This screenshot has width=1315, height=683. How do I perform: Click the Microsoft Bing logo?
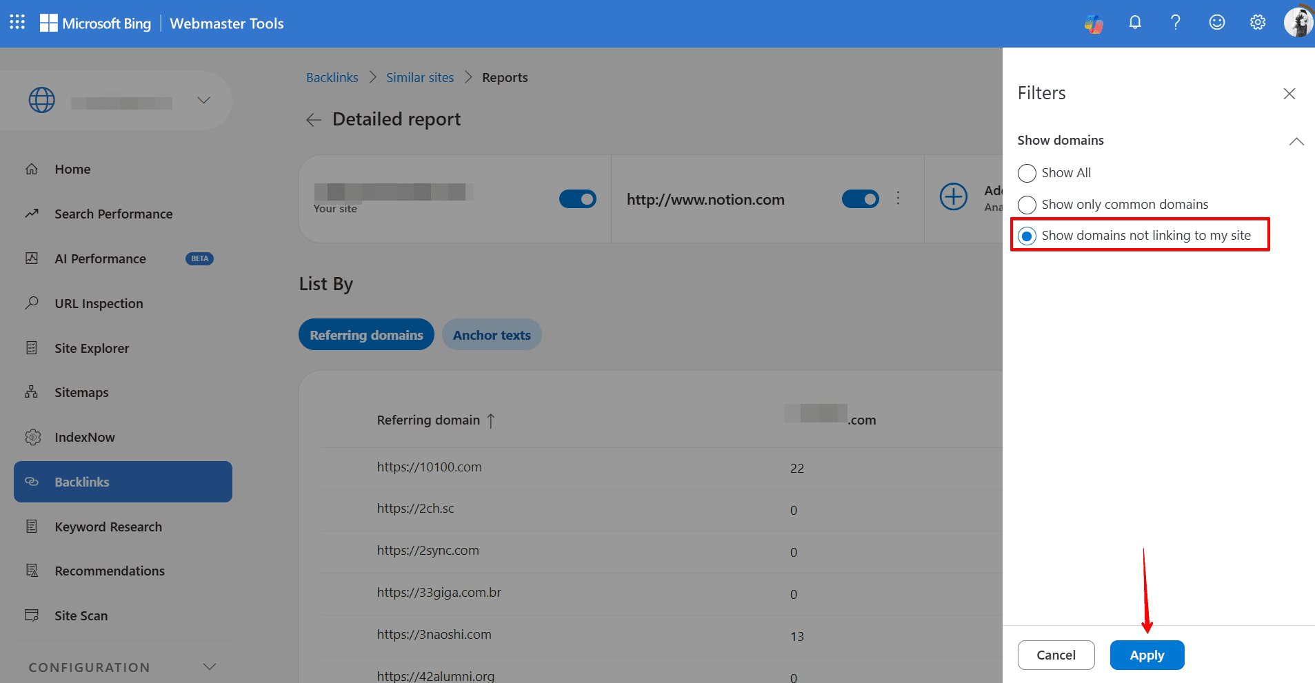[x=95, y=23]
